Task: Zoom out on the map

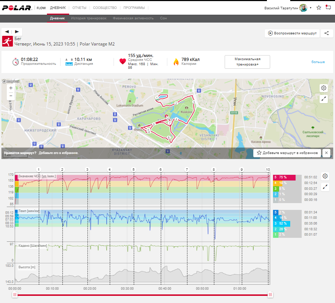Action: [x=11, y=96]
